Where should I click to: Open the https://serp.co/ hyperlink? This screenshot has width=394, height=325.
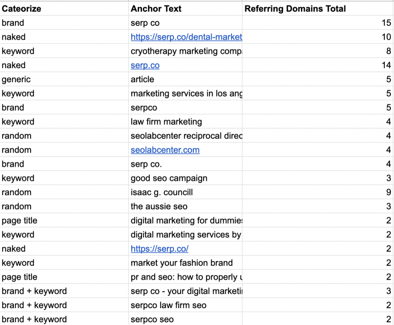(x=160, y=248)
